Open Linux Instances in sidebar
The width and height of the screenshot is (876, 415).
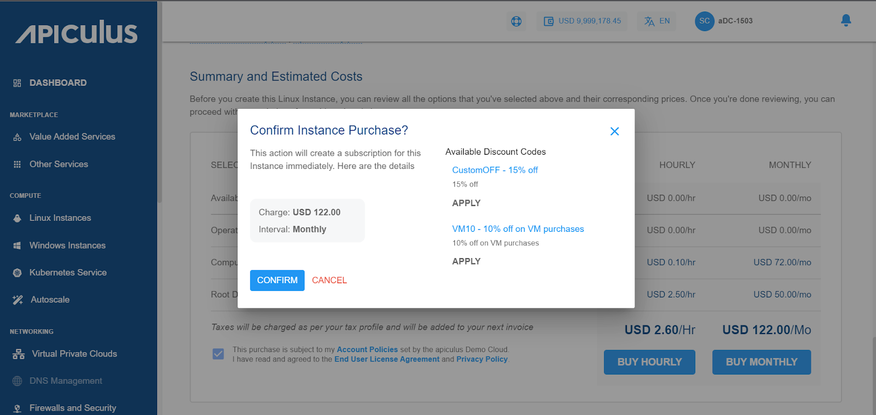coord(60,218)
